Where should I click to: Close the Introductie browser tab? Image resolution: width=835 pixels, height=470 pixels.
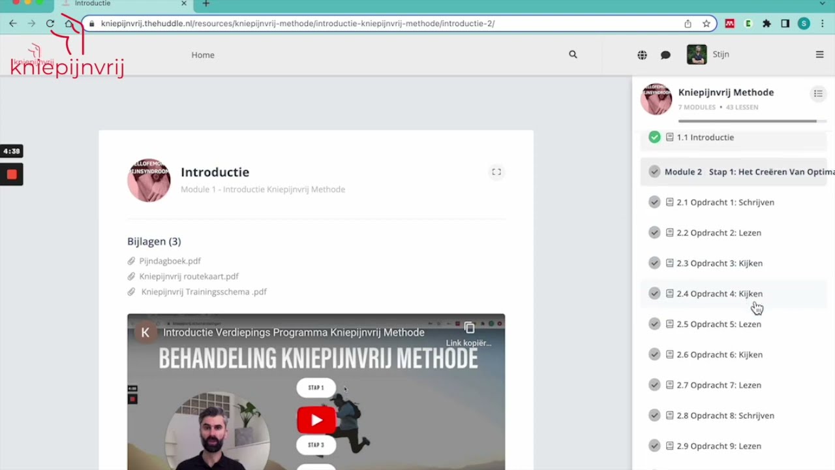pyautogui.click(x=184, y=4)
